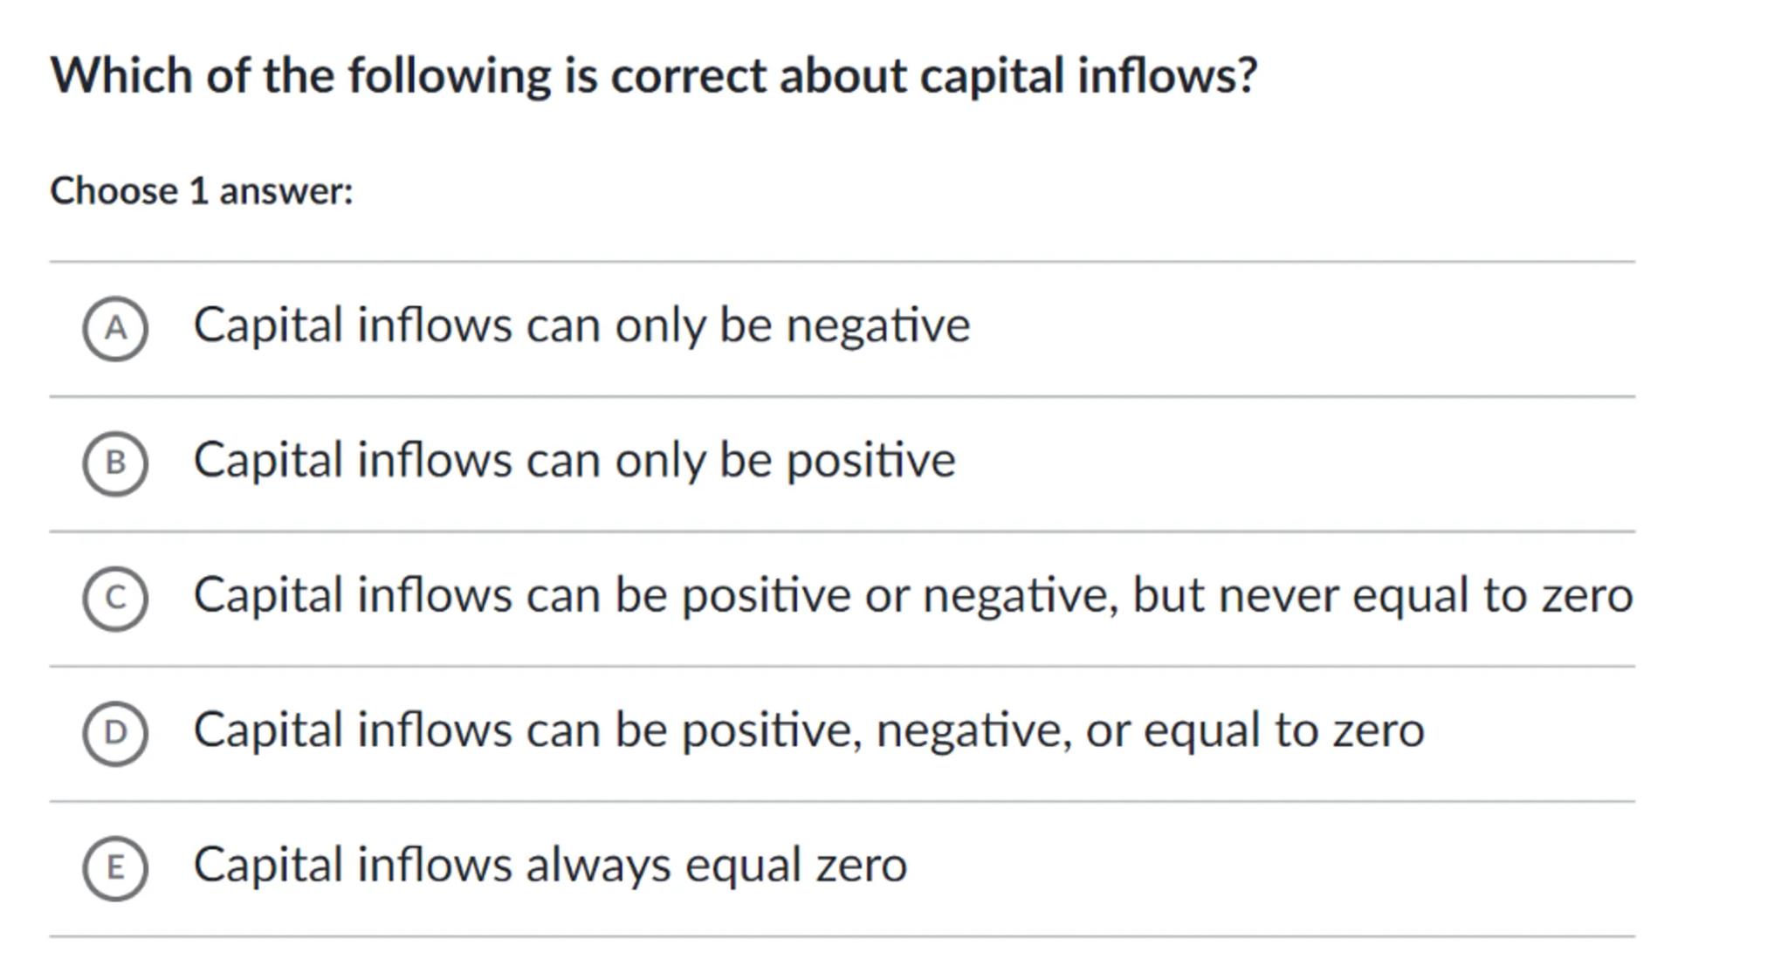Select radio button B circle
This screenshot has width=1788, height=973.
click(115, 463)
